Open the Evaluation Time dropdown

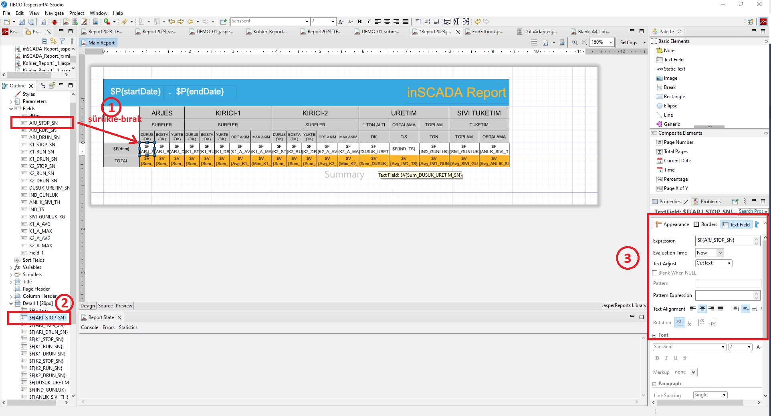tap(720, 253)
